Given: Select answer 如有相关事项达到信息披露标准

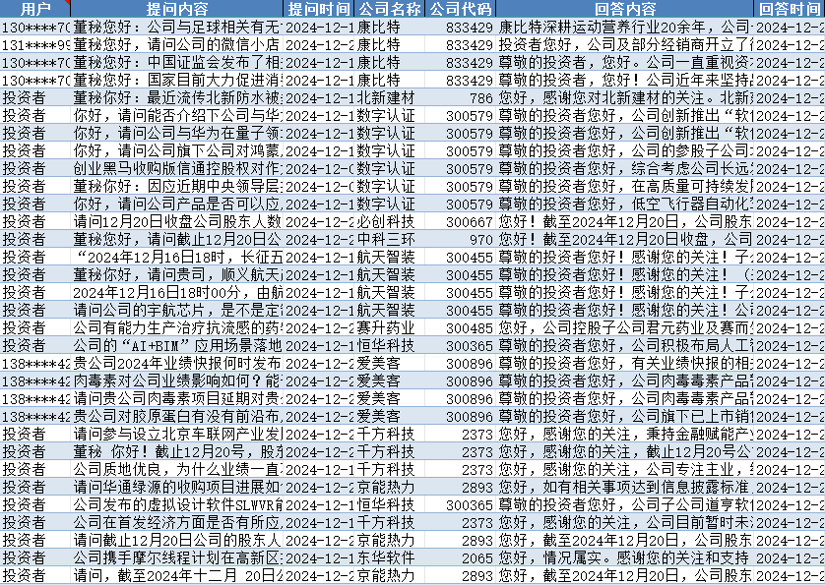Looking at the screenshot, I should [625, 487].
